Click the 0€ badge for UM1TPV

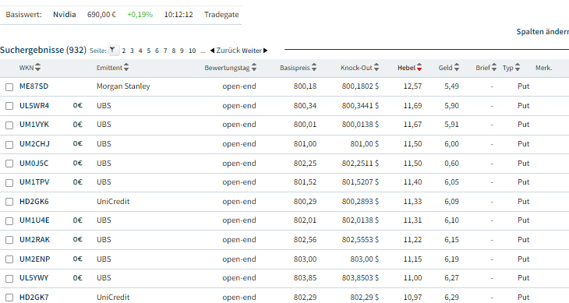coord(78,182)
